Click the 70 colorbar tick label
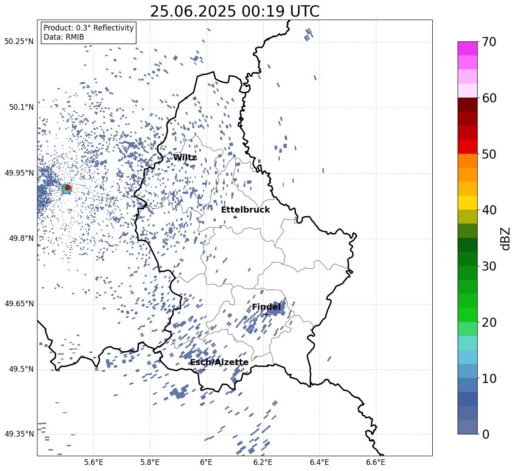This screenshot has height=471, width=516. 489,42
